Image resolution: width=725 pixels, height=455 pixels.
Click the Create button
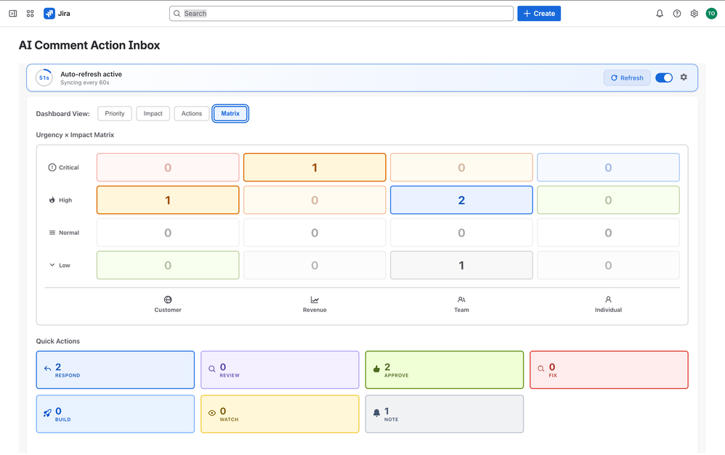[x=539, y=13]
